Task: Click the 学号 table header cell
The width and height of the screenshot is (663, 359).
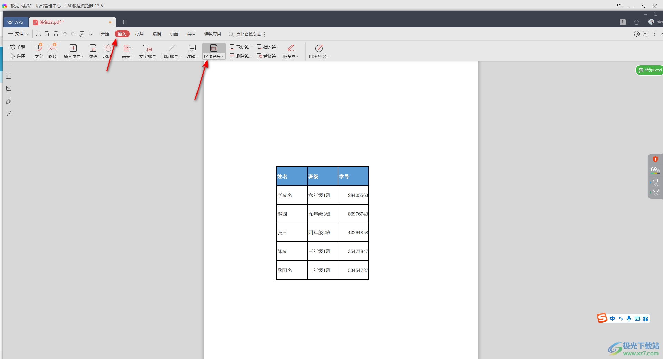Action: point(353,176)
